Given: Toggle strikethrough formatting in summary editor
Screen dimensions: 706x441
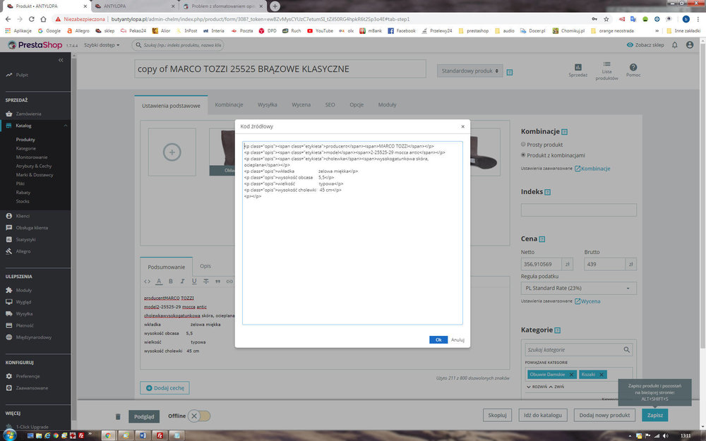Looking at the screenshot, I should point(205,282).
